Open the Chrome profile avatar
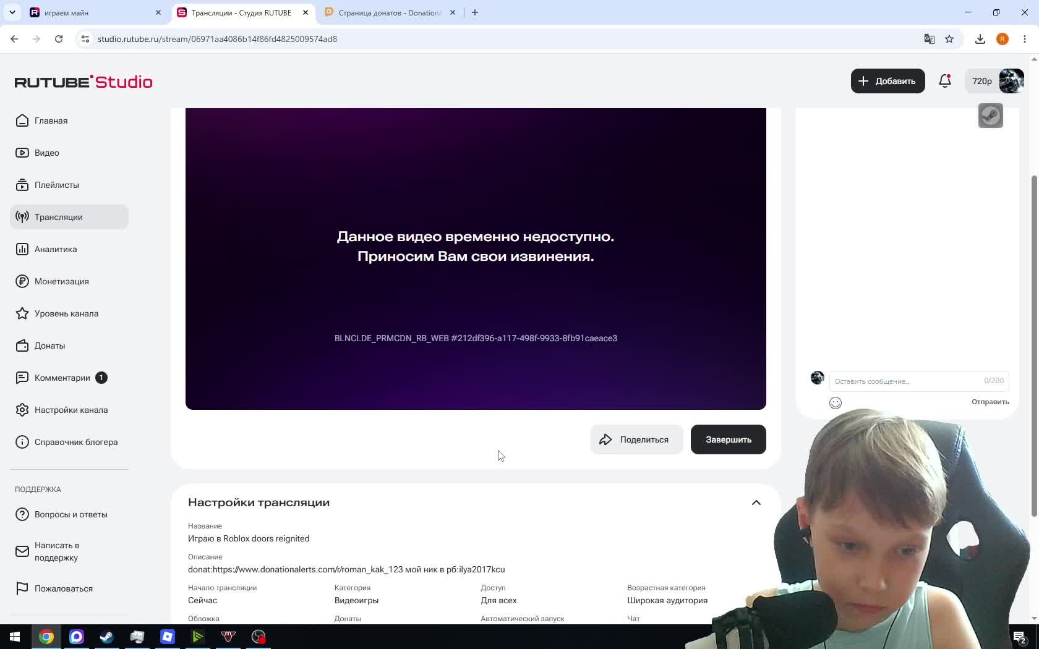1039x649 pixels. click(x=1003, y=39)
